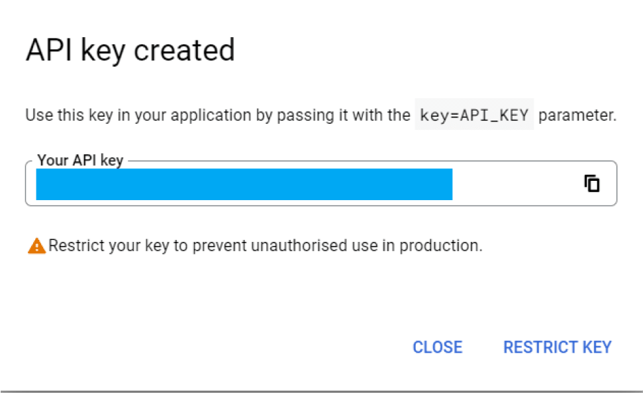Click the API key created title
This screenshot has height=393, width=643.
click(130, 50)
